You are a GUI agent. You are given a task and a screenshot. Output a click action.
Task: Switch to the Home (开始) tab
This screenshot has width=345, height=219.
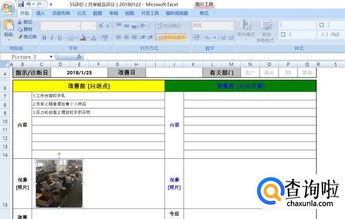click(24, 13)
